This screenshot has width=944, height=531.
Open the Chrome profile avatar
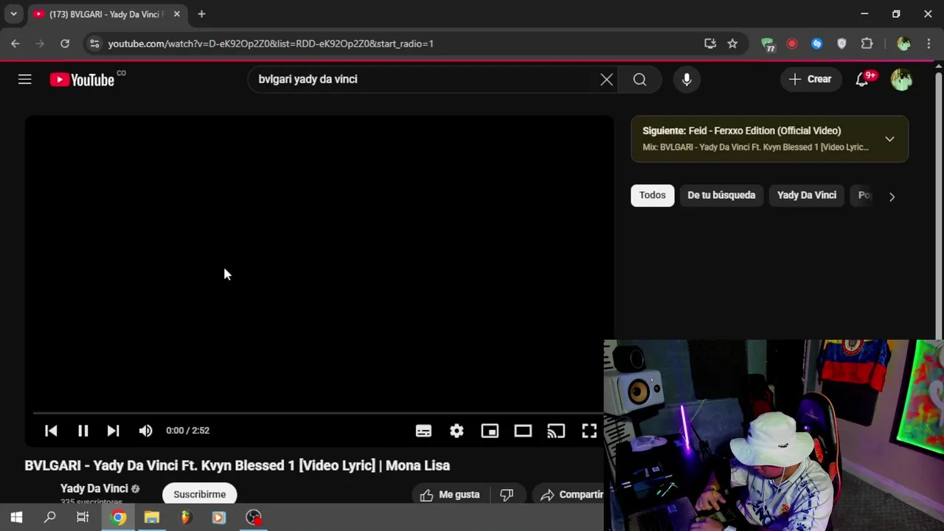coord(903,44)
